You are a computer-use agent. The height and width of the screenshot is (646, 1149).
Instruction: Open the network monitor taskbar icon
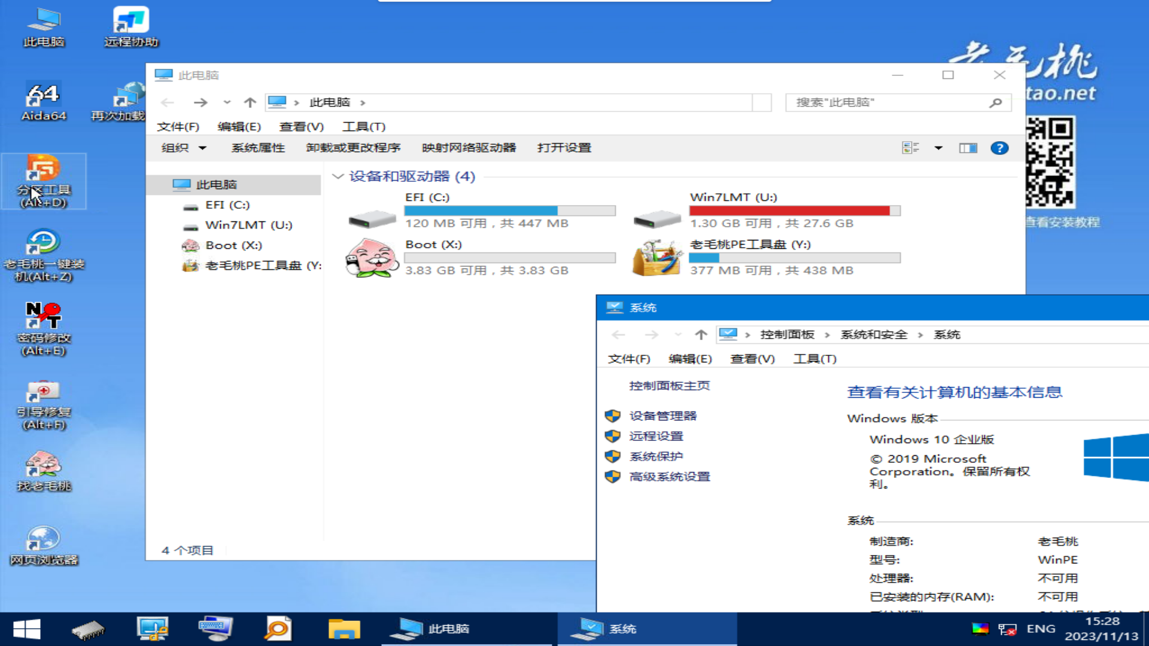click(153, 629)
